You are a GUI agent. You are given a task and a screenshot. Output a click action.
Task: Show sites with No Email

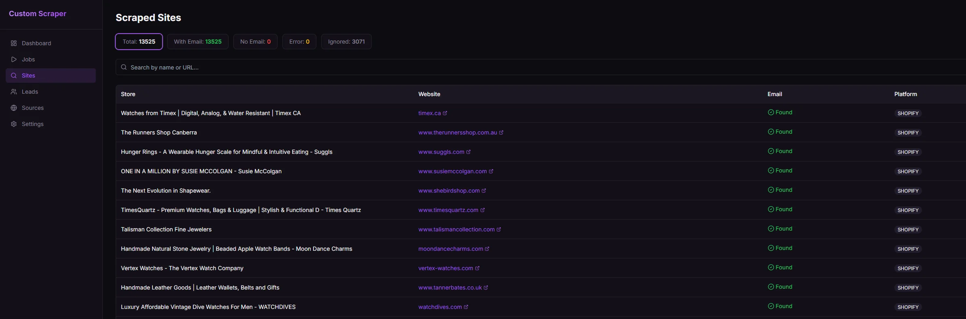(255, 42)
